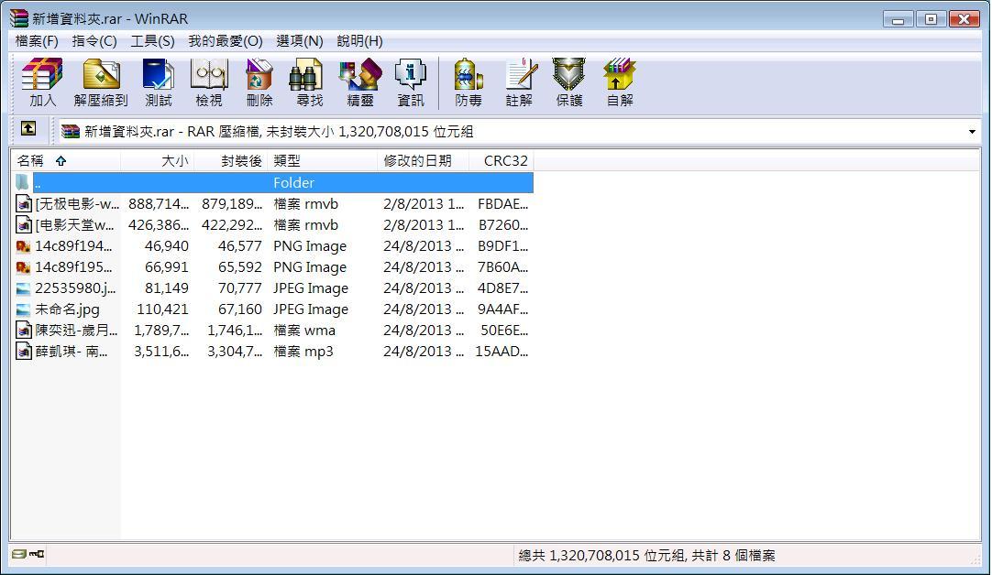
Task: Click the key password icon in the status bar
Action: tap(37, 554)
